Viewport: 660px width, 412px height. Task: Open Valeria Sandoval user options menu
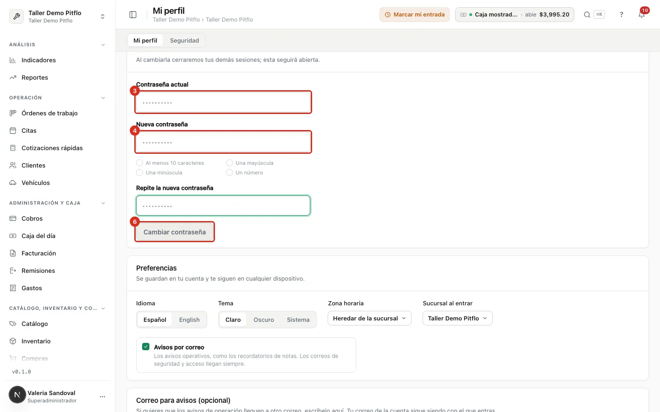102,396
